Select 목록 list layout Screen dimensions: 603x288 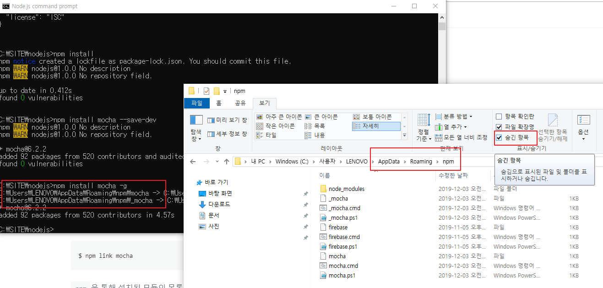315,126
